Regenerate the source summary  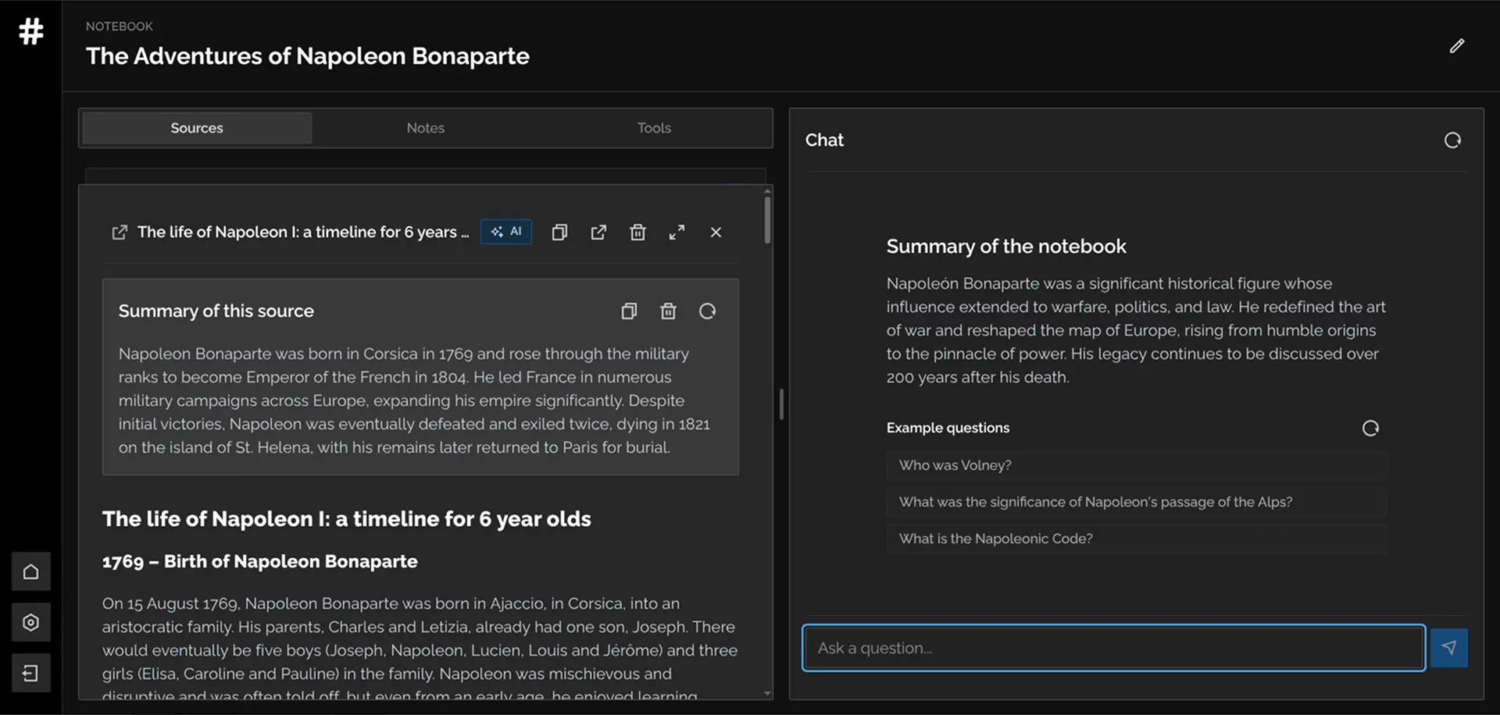707,311
